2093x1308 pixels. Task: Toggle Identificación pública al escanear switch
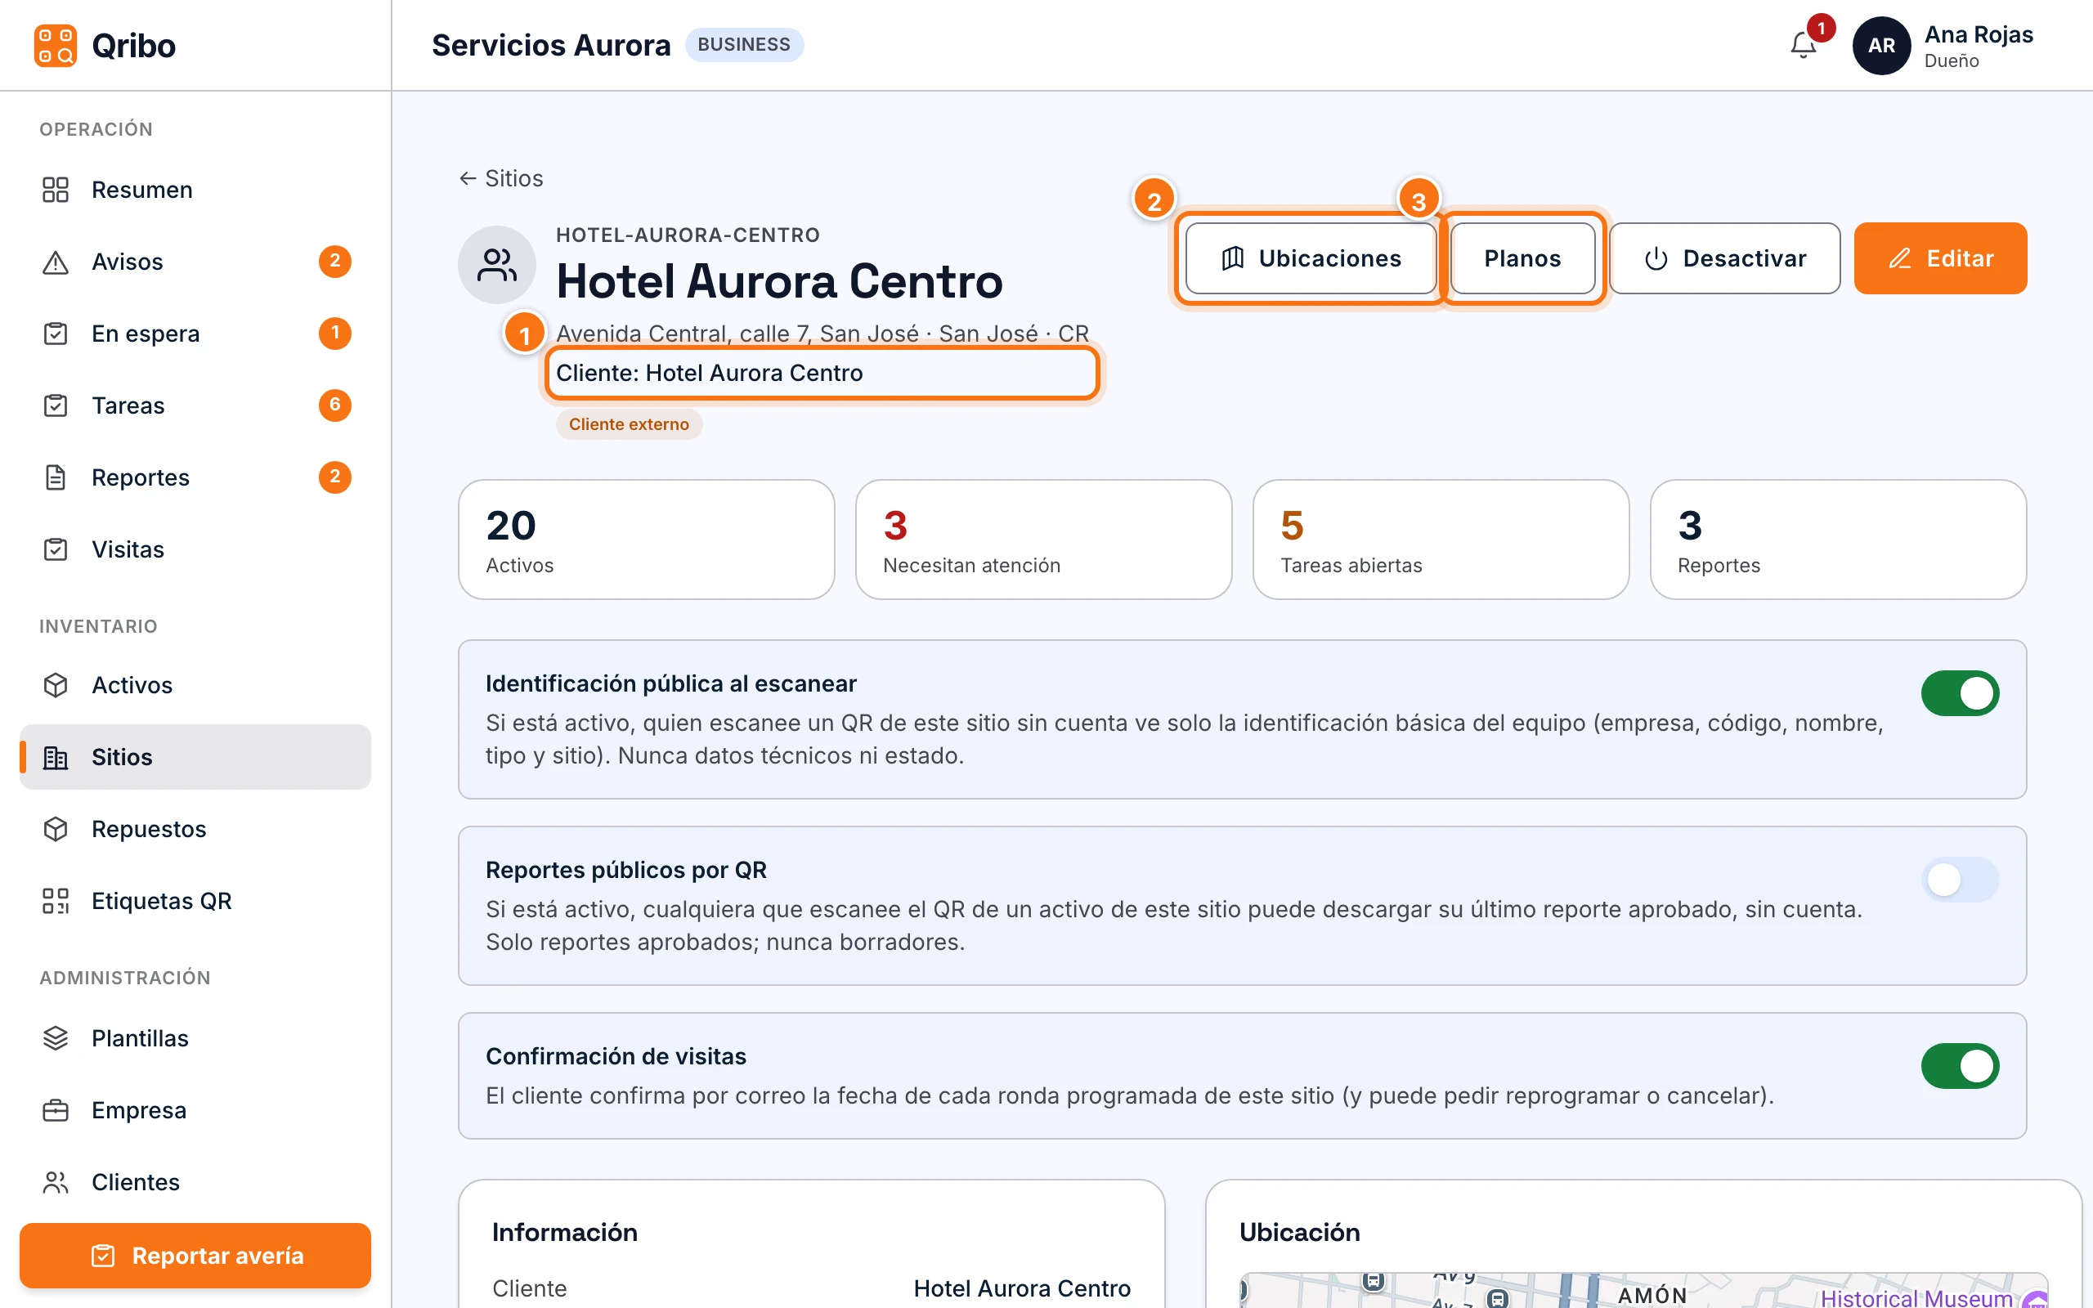1960,694
